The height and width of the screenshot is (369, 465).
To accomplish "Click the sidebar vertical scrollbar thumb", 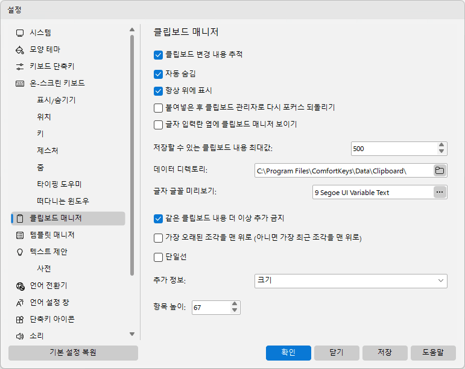I will 132,155.
